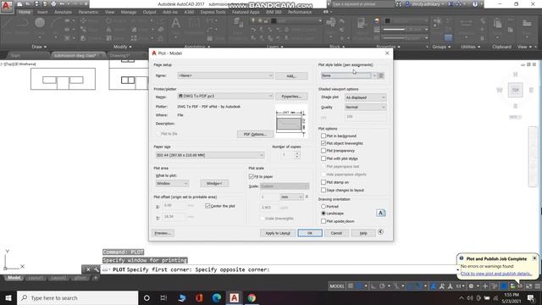This screenshot has height=305, width=542.
Task: Click the MODEL status bar button
Action: point(337,286)
